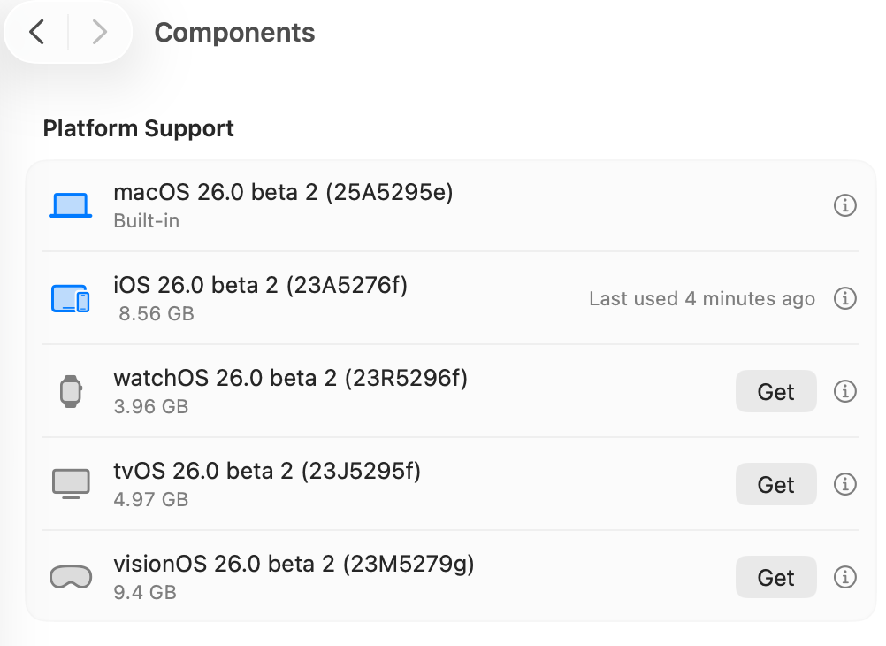
Task: Open info for macOS 26.0 beta 2
Action: coord(845,205)
